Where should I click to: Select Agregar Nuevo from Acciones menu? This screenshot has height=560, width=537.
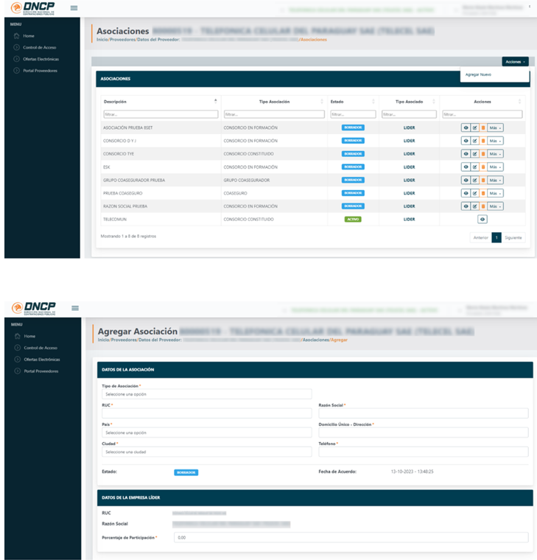click(479, 74)
